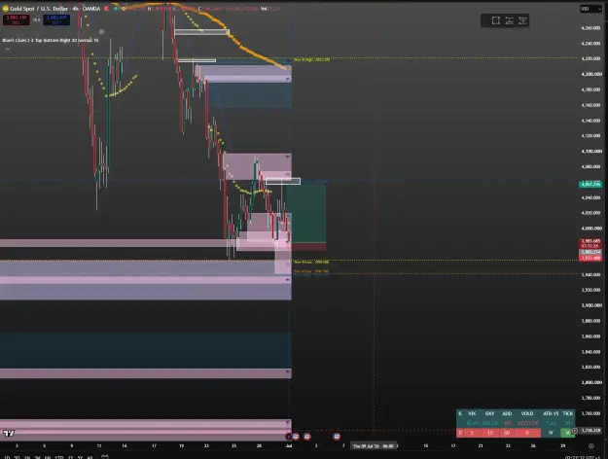Open chart settings gear at bottom right

click(x=590, y=446)
